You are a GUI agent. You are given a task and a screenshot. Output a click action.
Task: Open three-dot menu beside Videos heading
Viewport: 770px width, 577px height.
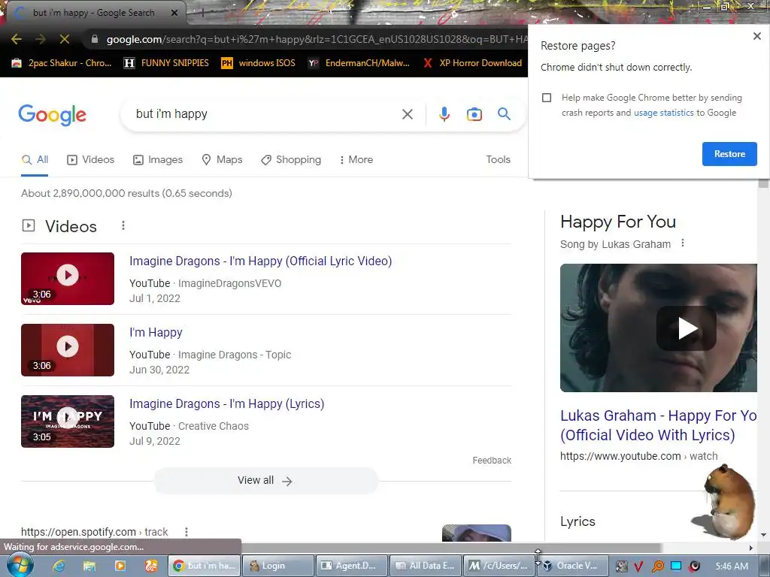pos(123,225)
